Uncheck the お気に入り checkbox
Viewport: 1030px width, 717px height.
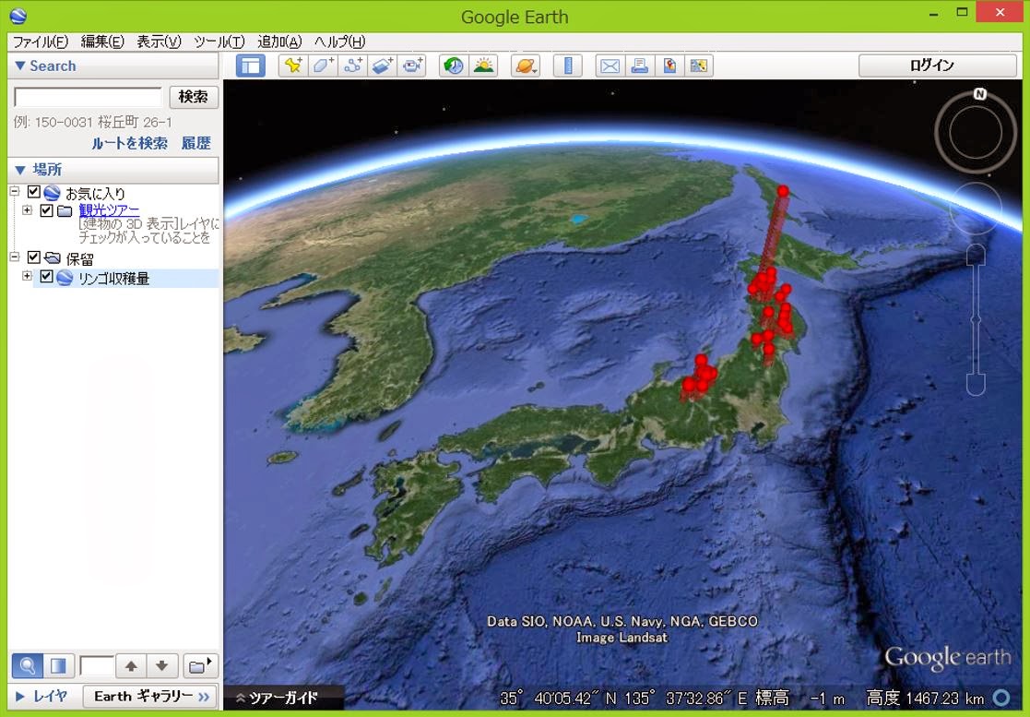click(x=34, y=192)
